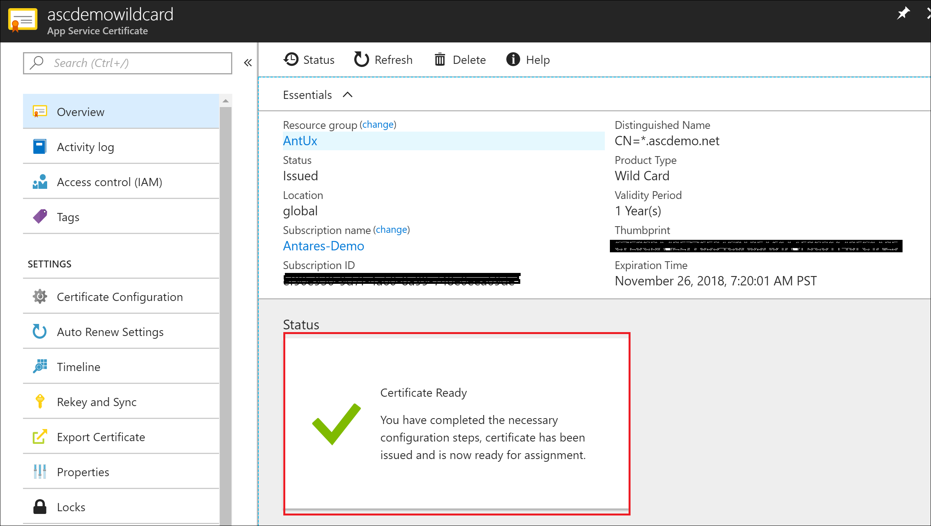Click the Locks padlock icon
The width and height of the screenshot is (931, 526).
pos(40,507)
